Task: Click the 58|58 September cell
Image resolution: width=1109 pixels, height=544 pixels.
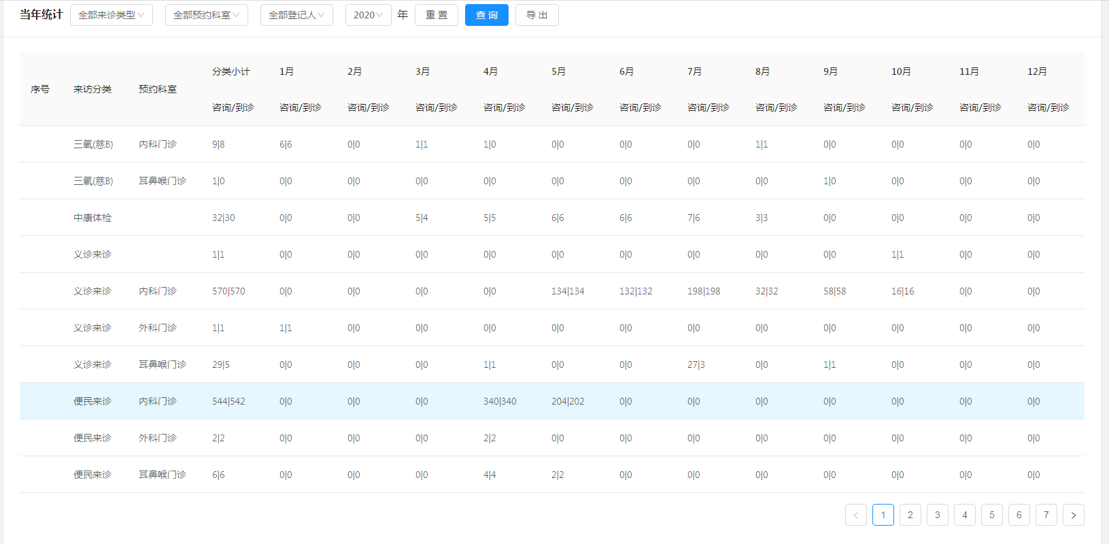Action: pos(835,291)
